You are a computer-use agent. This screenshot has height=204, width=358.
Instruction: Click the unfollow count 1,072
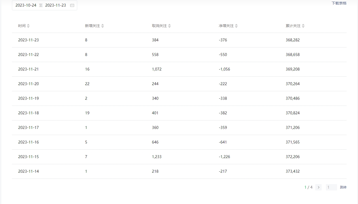click(157, 69)
